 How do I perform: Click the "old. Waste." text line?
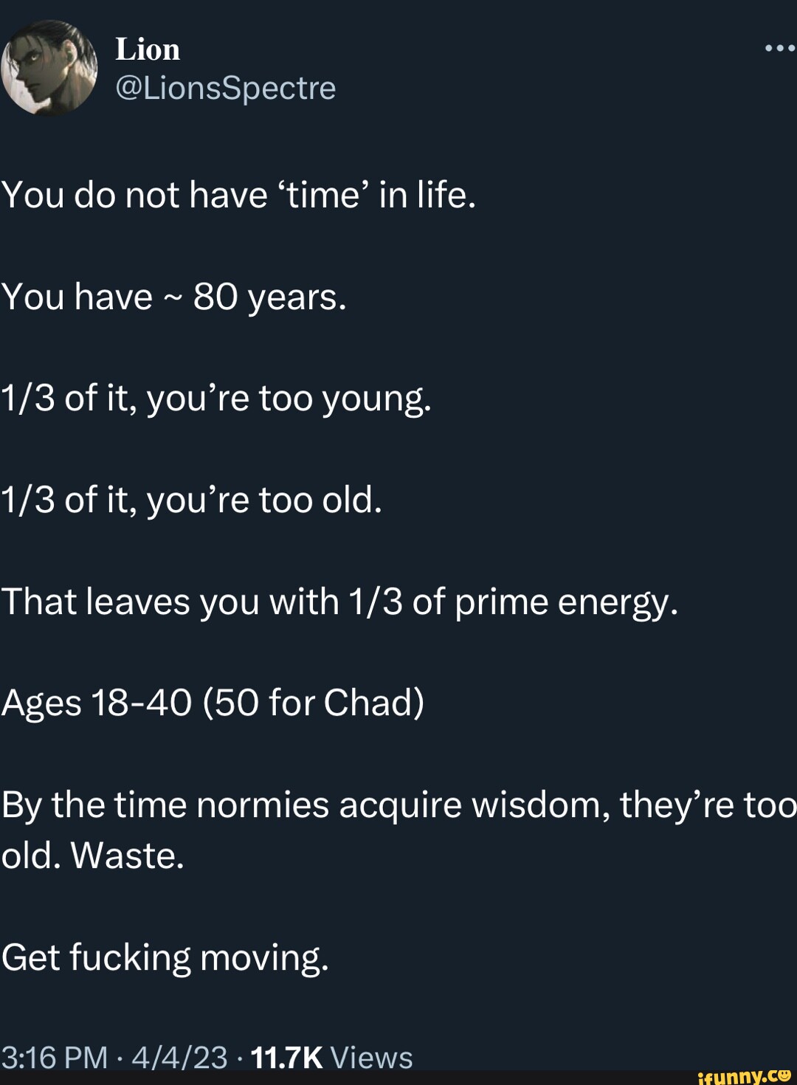point(92,856)
